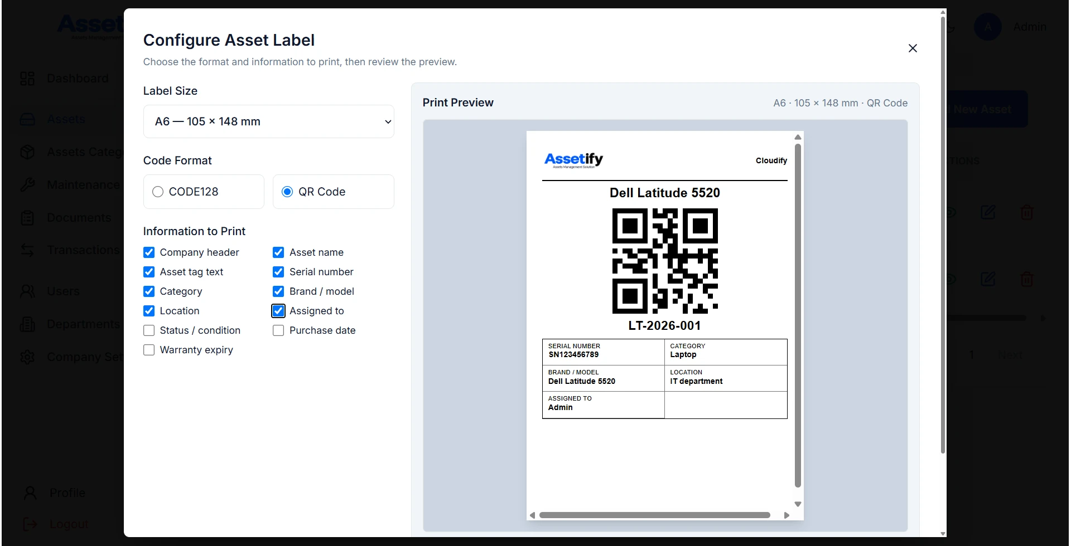Click the preview scroll up arrow
Image resolution: width=1071 pixels, height=546 pixels.
point(798,137)
